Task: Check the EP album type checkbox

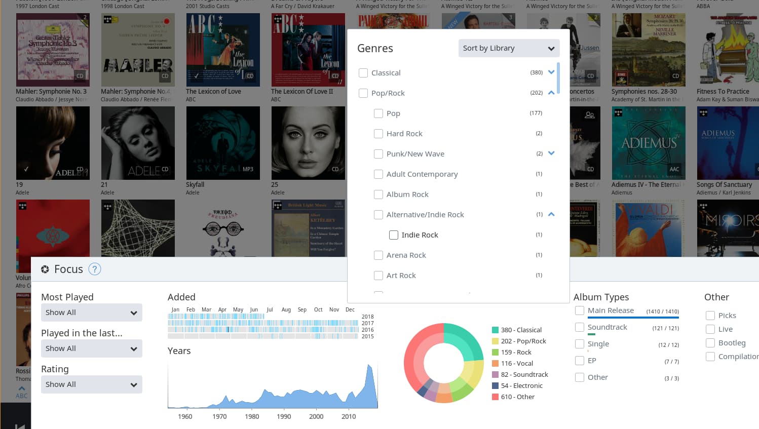Action: pyautogui.click(x=580, y=361)
